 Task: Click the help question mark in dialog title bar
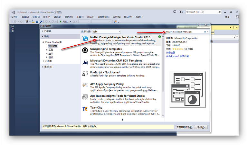[199, 25]
